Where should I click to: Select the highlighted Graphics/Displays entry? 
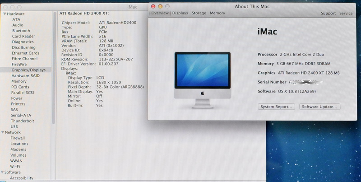(x=26, y=70)
